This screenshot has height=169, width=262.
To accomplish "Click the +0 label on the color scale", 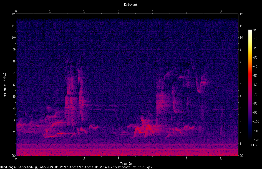I will point(254,30).
